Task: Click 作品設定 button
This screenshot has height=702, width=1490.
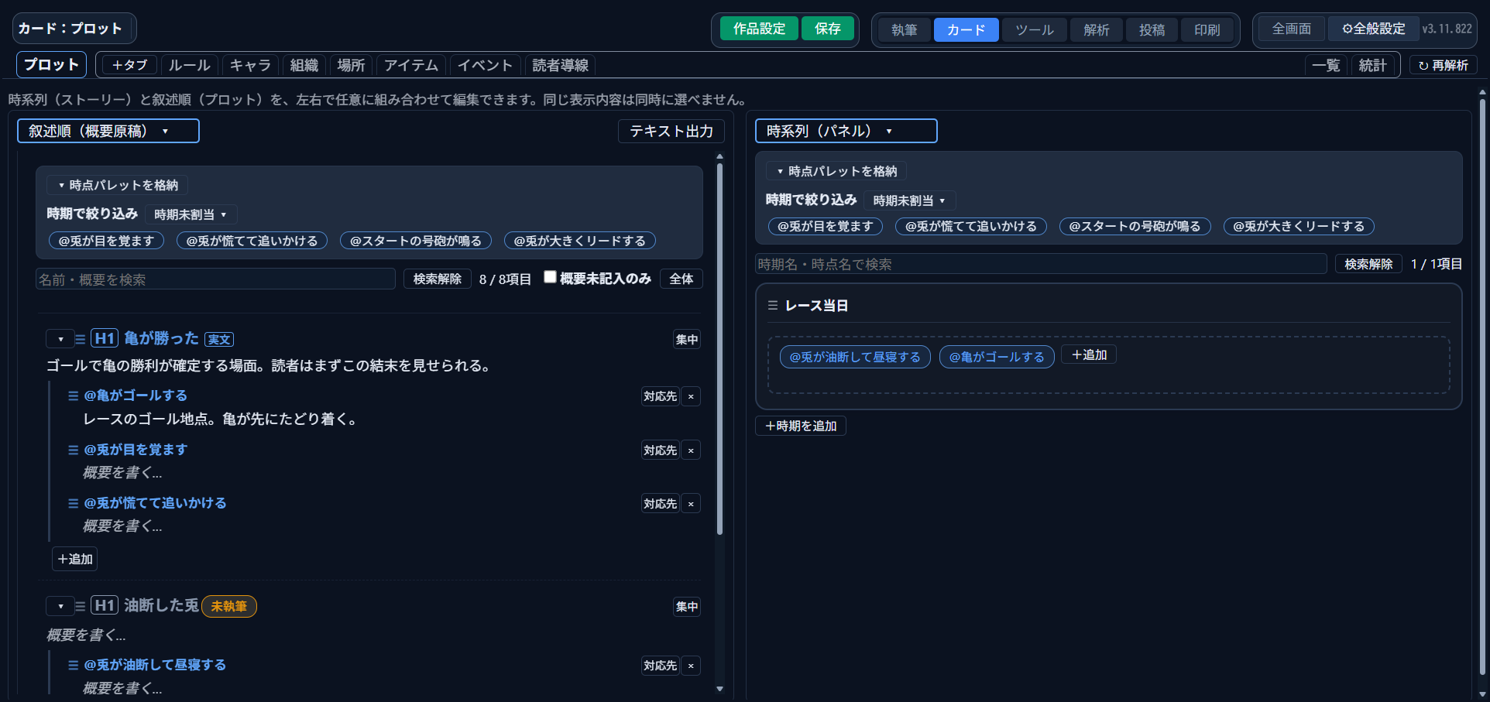Action: 760,29
